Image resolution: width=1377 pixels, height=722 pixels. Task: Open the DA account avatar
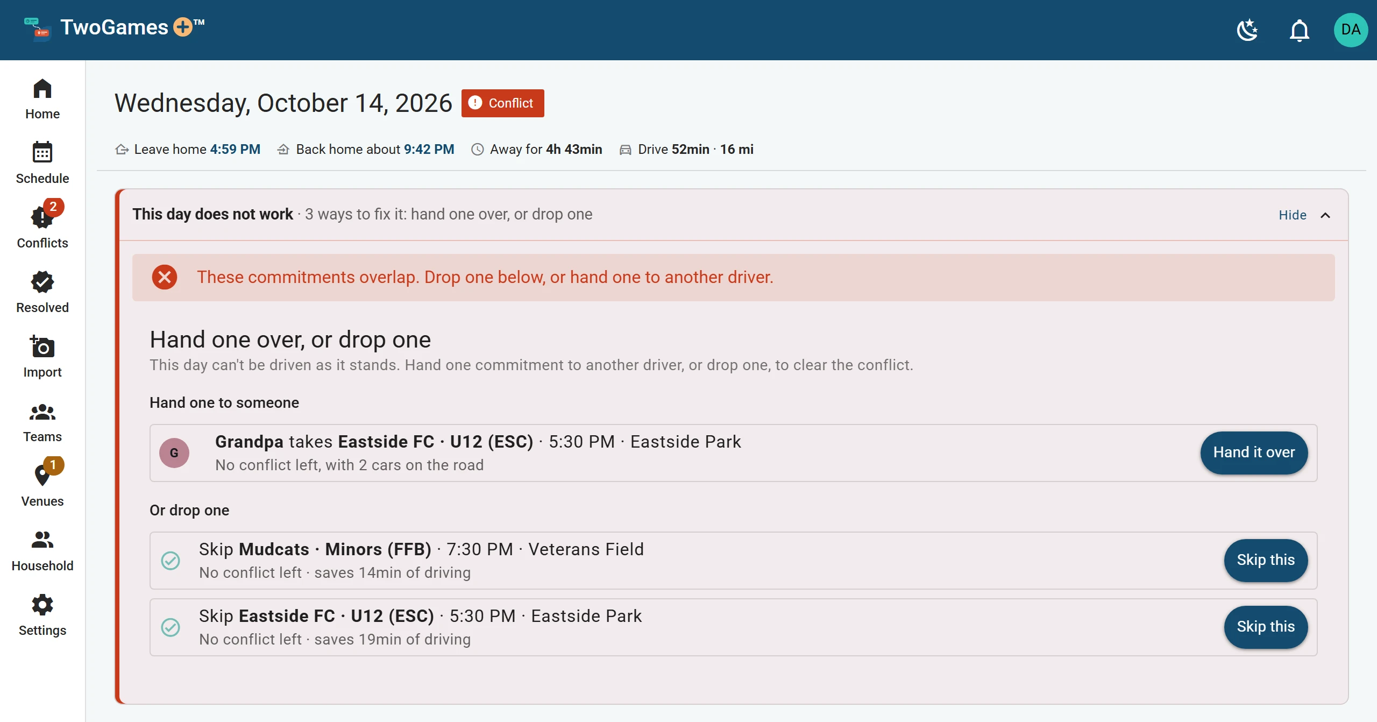point(1351,30)
